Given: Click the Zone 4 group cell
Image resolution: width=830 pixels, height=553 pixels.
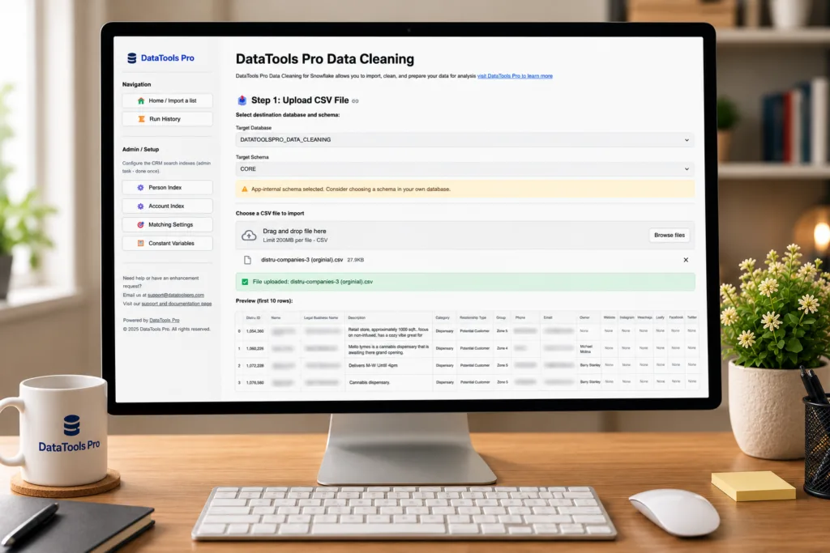Looking at the screenshot, I should click(x=502, y=348).
